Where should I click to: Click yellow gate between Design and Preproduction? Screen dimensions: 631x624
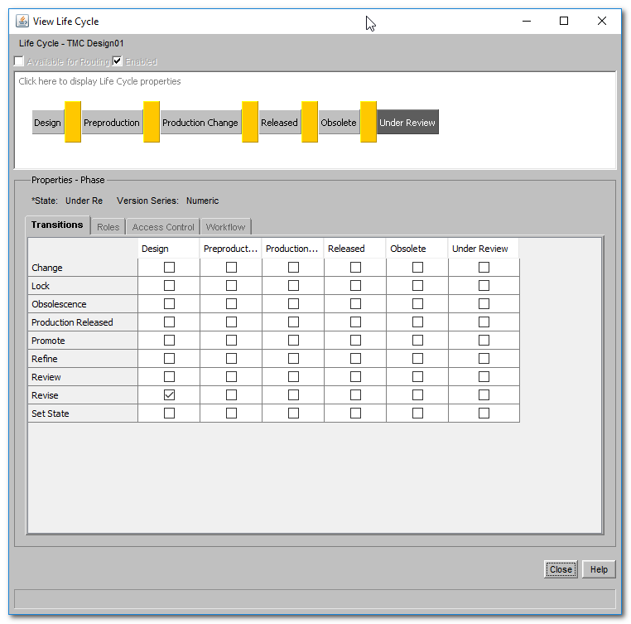[x=73, y=122]
